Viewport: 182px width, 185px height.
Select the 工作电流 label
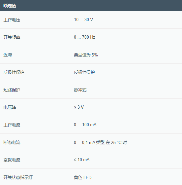point(12,125)
